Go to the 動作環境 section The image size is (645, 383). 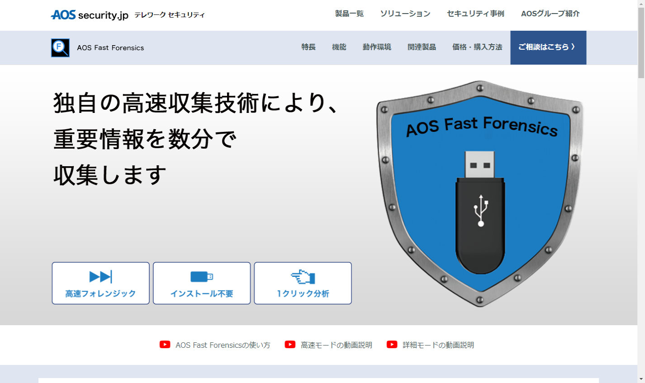[377, 47]
